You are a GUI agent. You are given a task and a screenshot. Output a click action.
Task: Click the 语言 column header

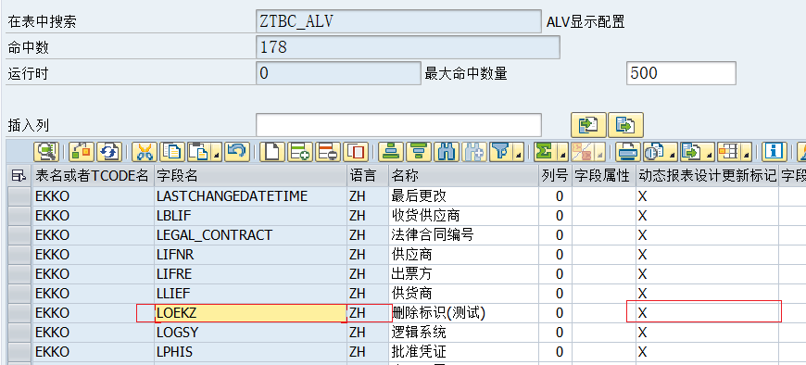368,176
